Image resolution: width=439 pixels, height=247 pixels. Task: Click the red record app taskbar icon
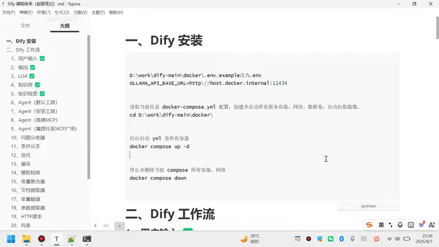tap(41, 239)
